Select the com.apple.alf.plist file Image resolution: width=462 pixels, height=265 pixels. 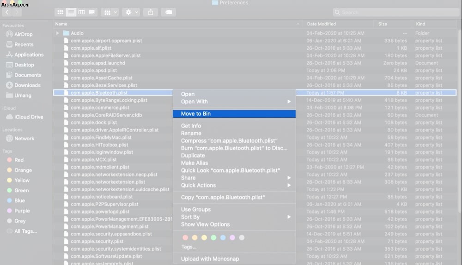pyautogui.click(x=91, y=48)
